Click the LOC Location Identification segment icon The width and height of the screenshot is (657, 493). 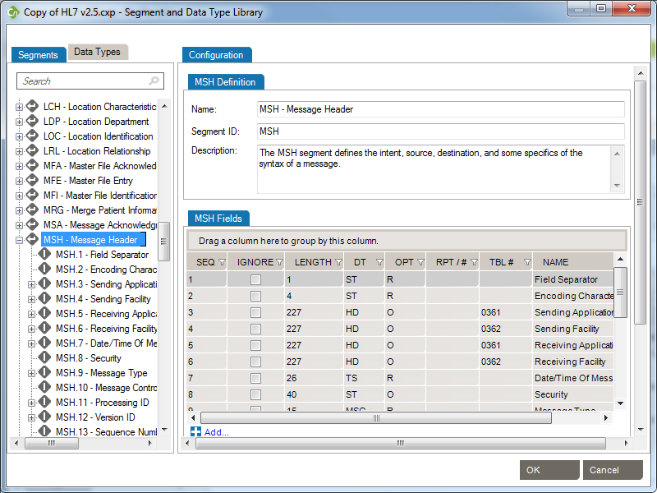32,136
